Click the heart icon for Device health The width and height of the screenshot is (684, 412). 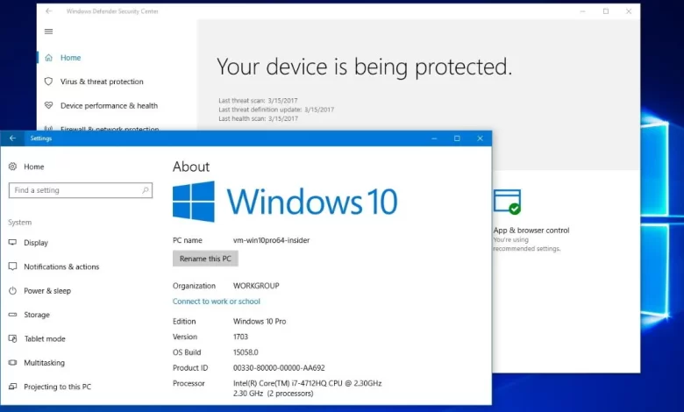tap(49, 105)
